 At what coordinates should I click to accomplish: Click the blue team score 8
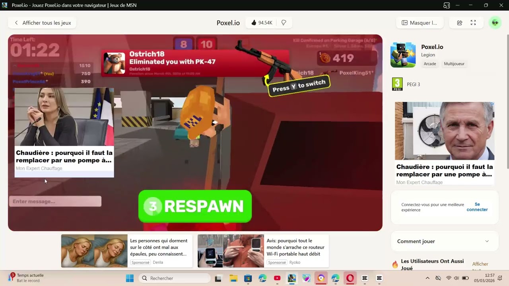click(x=183, y=44)
